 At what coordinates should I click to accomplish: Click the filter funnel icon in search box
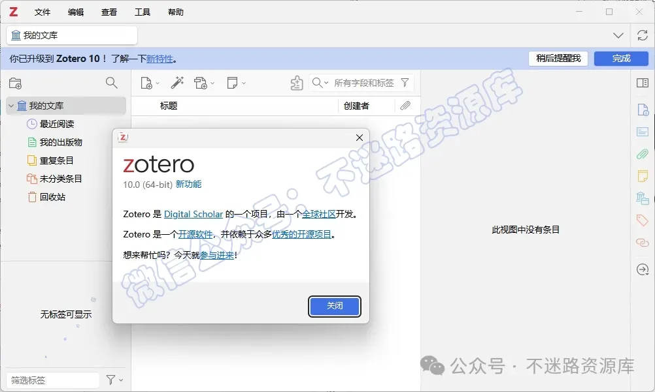click(x=405, y=83)
